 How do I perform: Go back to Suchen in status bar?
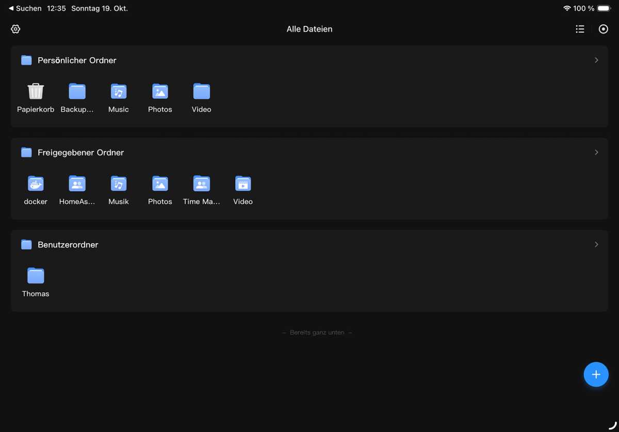(25, 8)
